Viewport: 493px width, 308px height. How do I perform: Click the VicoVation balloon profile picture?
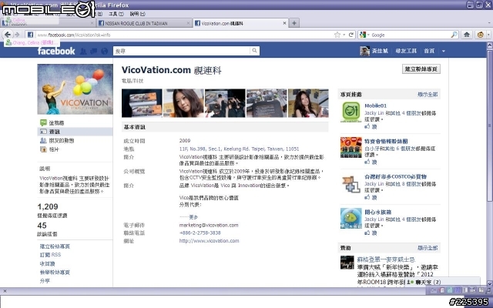75,89
